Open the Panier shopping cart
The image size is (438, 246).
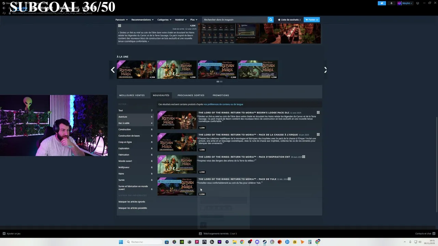point(312,19)
